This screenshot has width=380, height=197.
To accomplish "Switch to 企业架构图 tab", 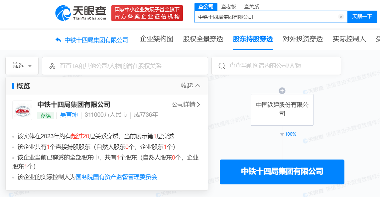I will (x=157, y=39).
